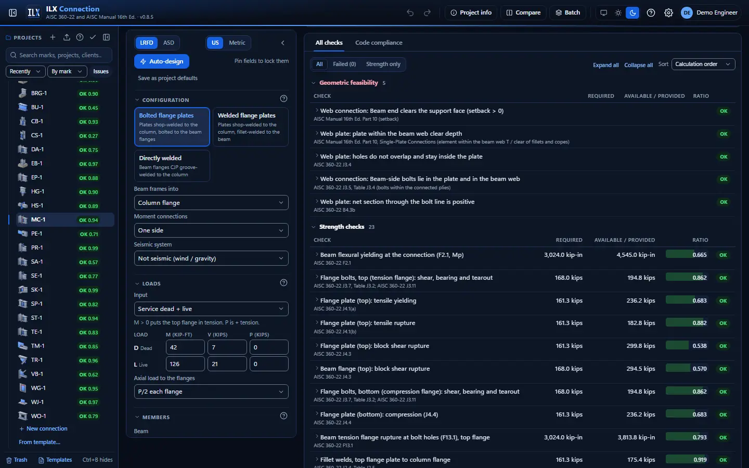Viewport: 749px width, 468px height.
Task: Click the ILX logo icon
Action: (34, 12)
